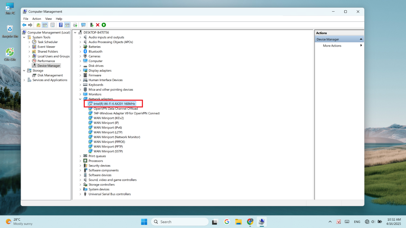Collapse the Network adapters category
Screen dimensions: 406x228
(80, 99)
